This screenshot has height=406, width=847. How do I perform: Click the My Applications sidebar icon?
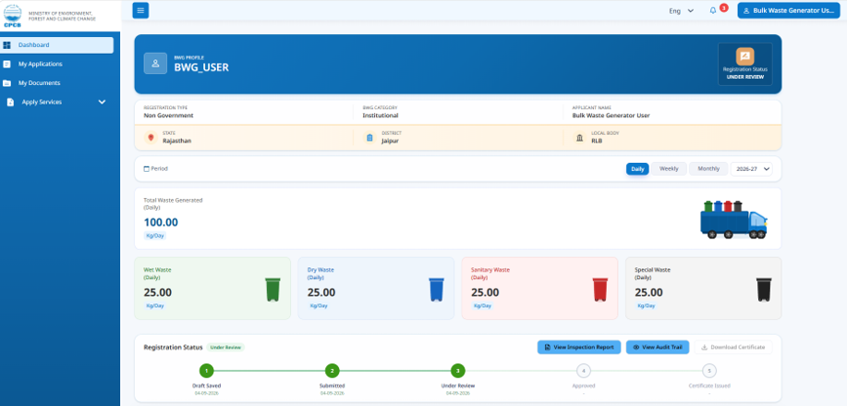pos(7,63)
